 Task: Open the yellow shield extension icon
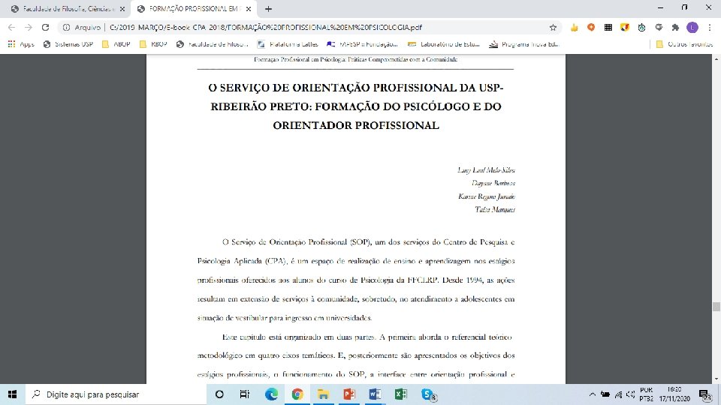pos(624,28)
